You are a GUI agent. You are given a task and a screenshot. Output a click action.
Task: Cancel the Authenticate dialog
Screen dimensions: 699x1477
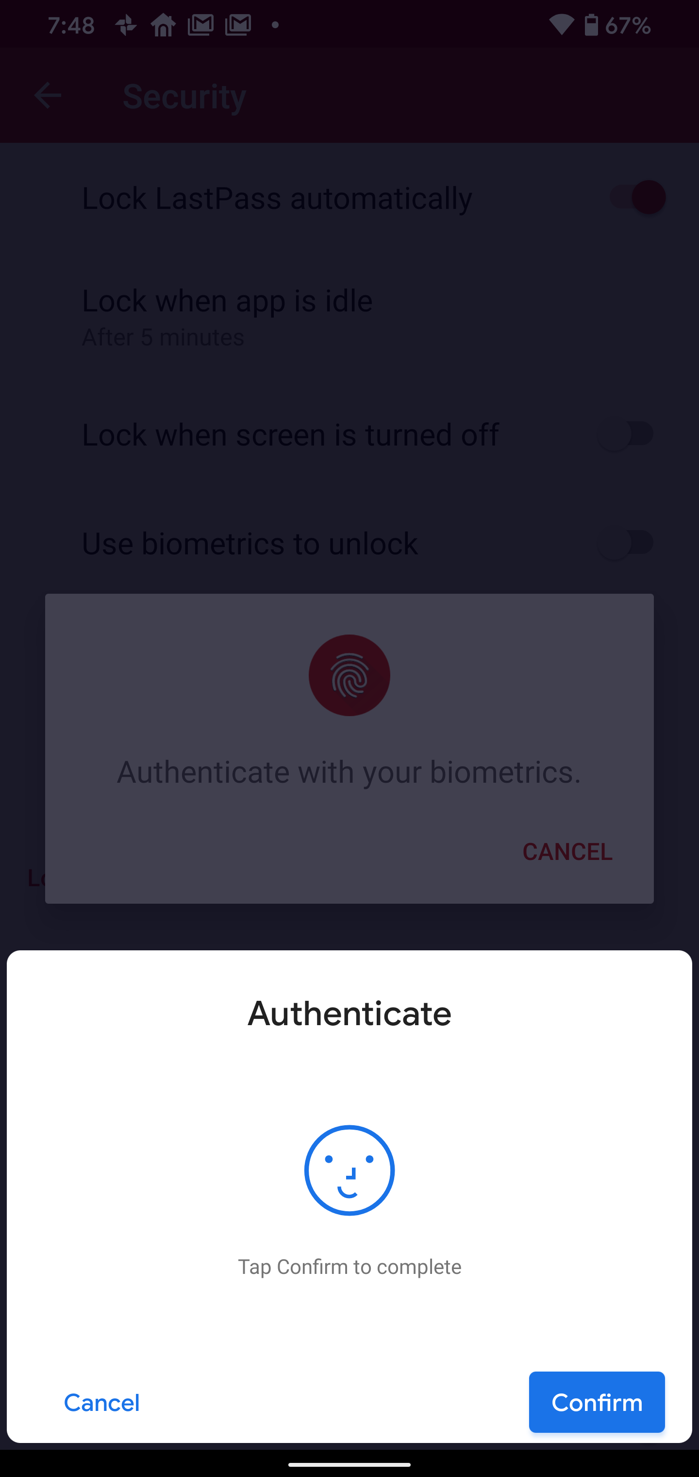tap(101, 1403)
